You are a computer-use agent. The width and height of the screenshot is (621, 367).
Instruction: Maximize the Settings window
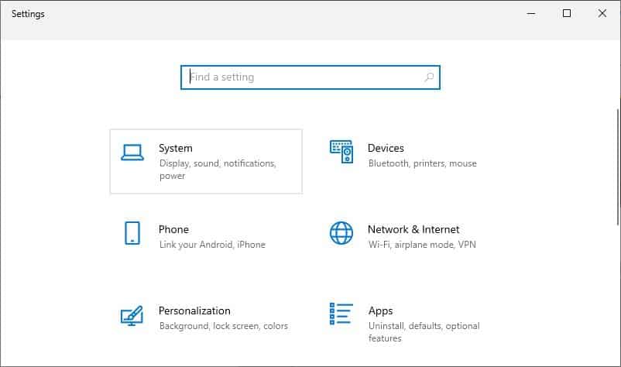coord(567,13)
